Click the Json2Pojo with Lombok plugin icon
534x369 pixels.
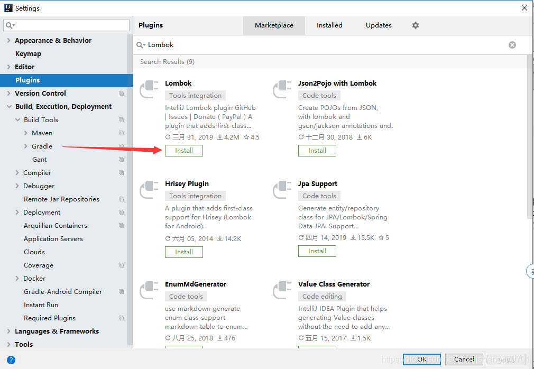(x=282, y=89)
